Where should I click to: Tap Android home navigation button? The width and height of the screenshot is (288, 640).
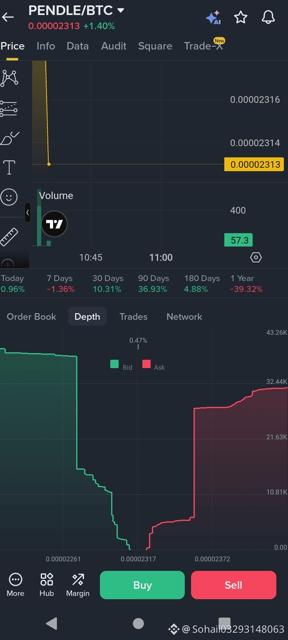coord(138,623)
